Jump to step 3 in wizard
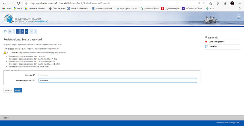 click(x=22, y=32)
